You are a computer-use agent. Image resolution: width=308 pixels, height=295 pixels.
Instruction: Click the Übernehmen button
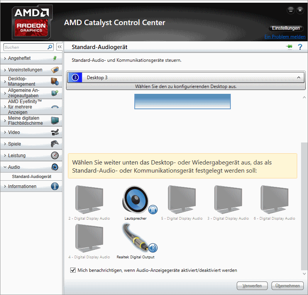[288, 286]
